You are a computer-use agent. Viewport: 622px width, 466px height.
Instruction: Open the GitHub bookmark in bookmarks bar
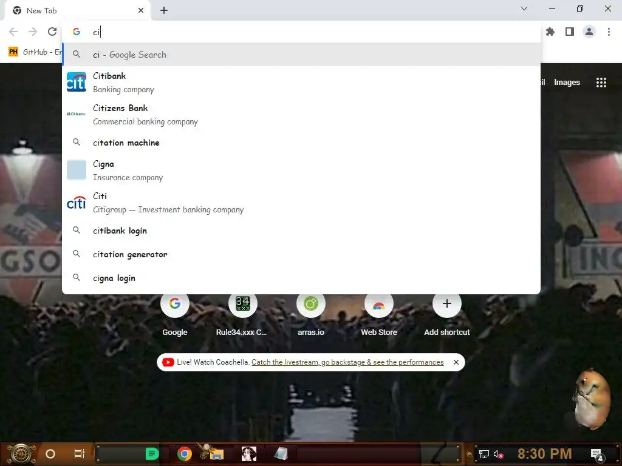[x=35, y=52]
